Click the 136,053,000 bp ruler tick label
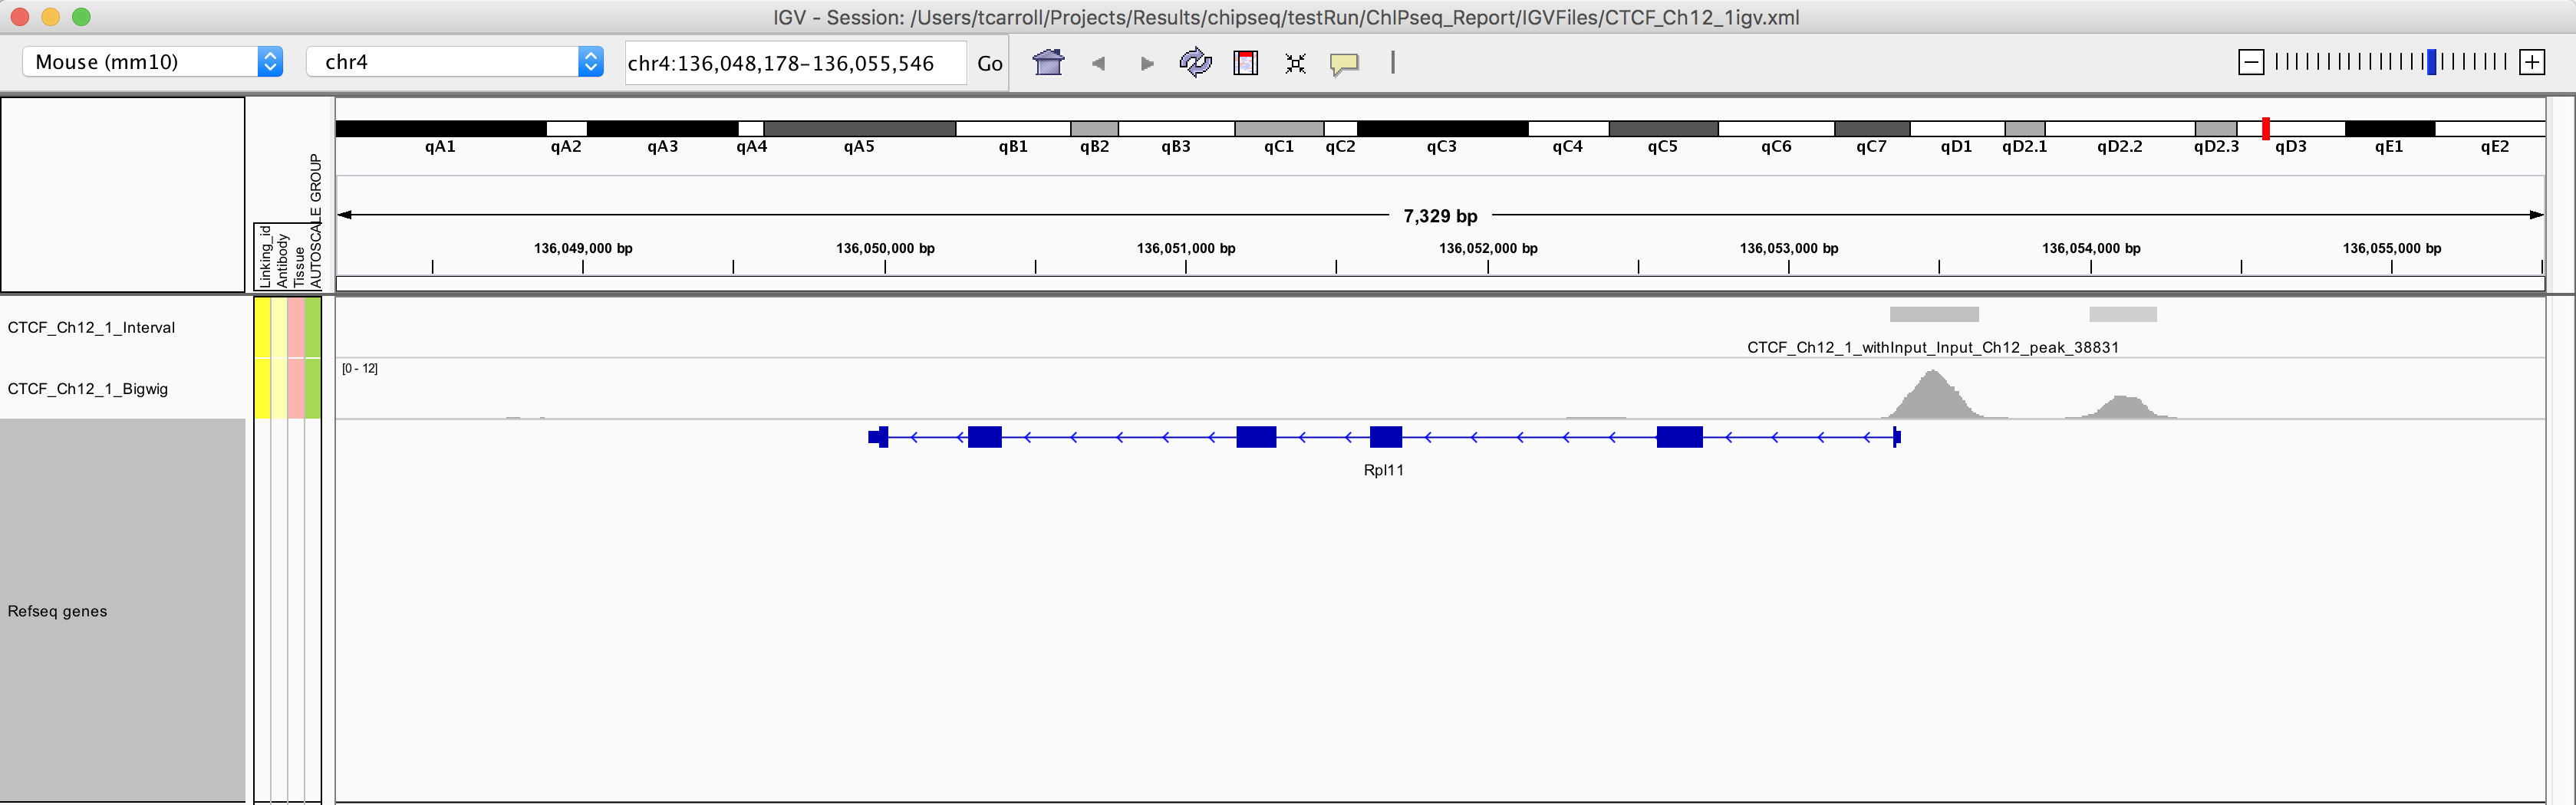The height and width of the screenshot is (805, 2576). 1788,248
